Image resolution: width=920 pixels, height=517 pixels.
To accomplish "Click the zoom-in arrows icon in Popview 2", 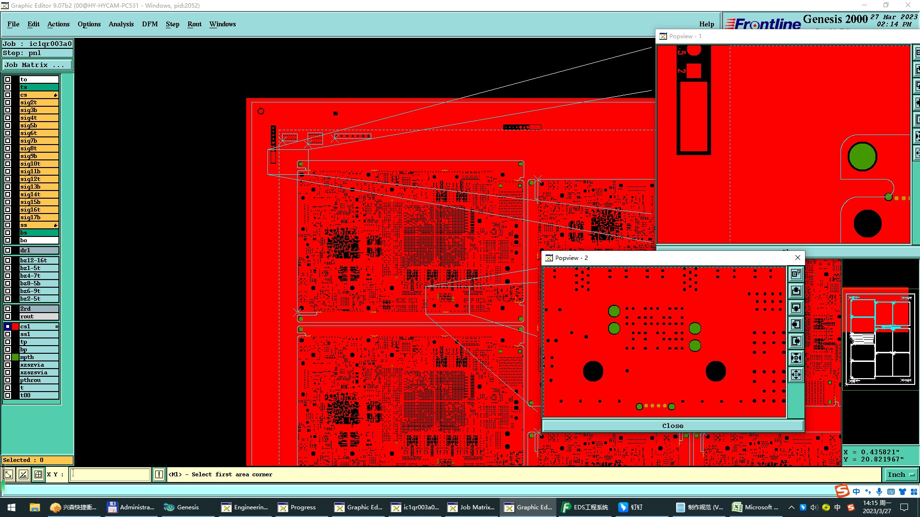I will [x=796, y=358].
